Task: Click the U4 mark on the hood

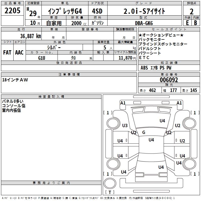Action: click(162, 121)
